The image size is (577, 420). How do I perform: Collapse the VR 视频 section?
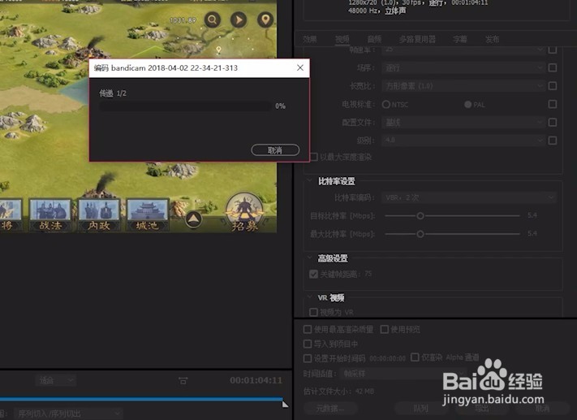click(x=309, y=297)
